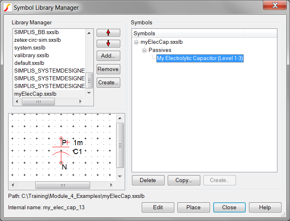Screen dimensions: 290x221
Task: Click symbol preview vertical scrollbar thumb
Action: [x=120, y=146]
